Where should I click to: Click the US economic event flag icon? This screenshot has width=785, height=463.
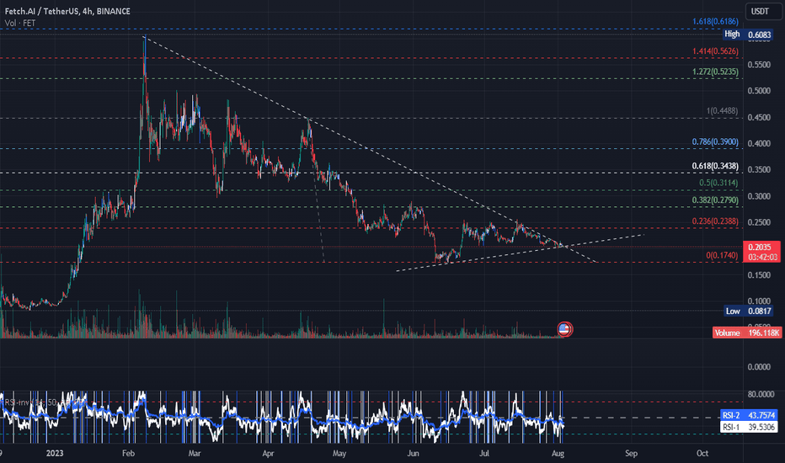[x=564, y=329]
